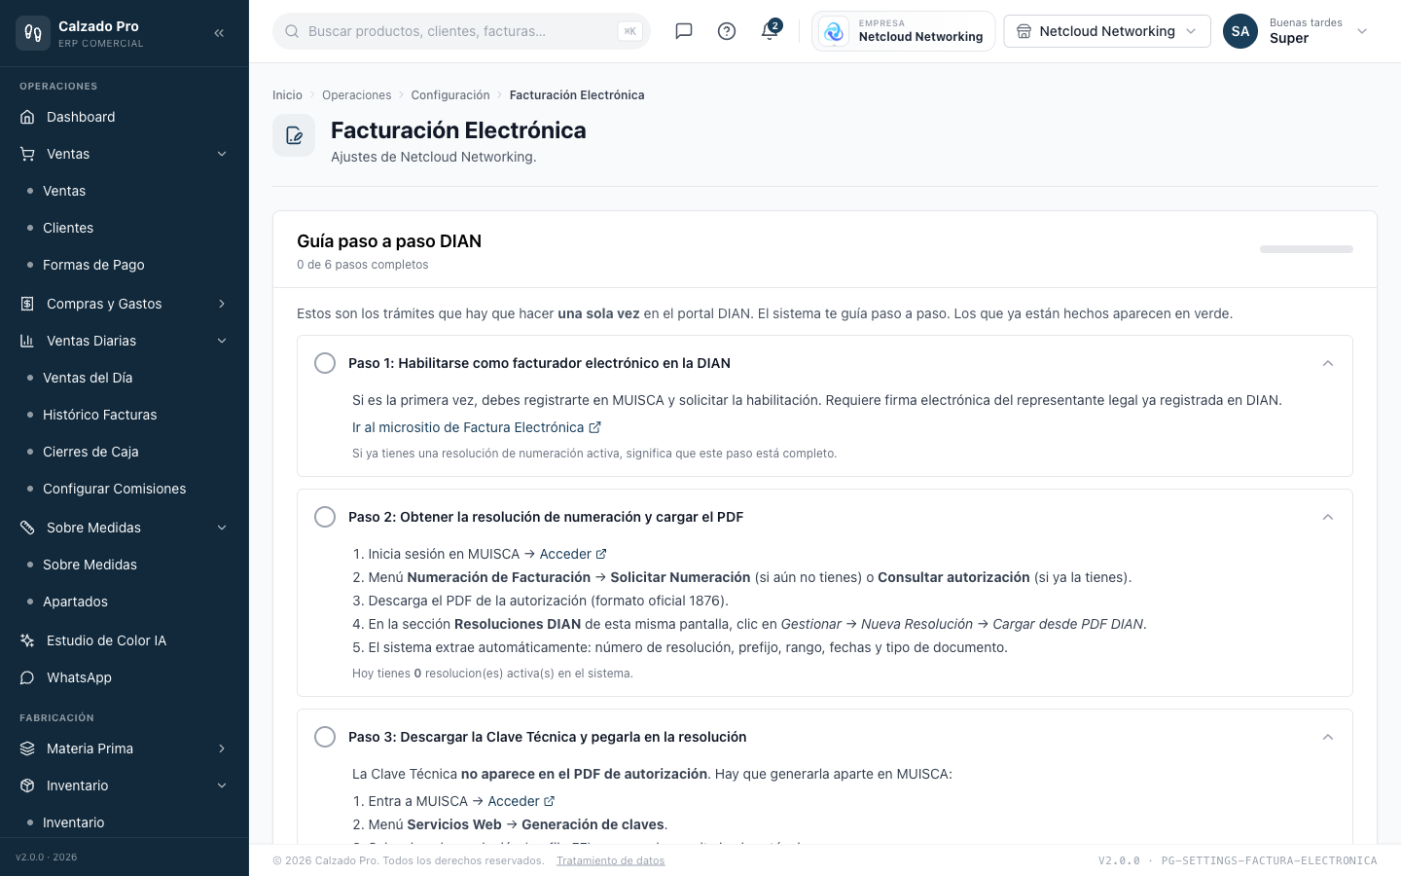The image size is (1401, 876).
Task: Click the Netcloud Networking company logo
Action: (x=834, y=31)
